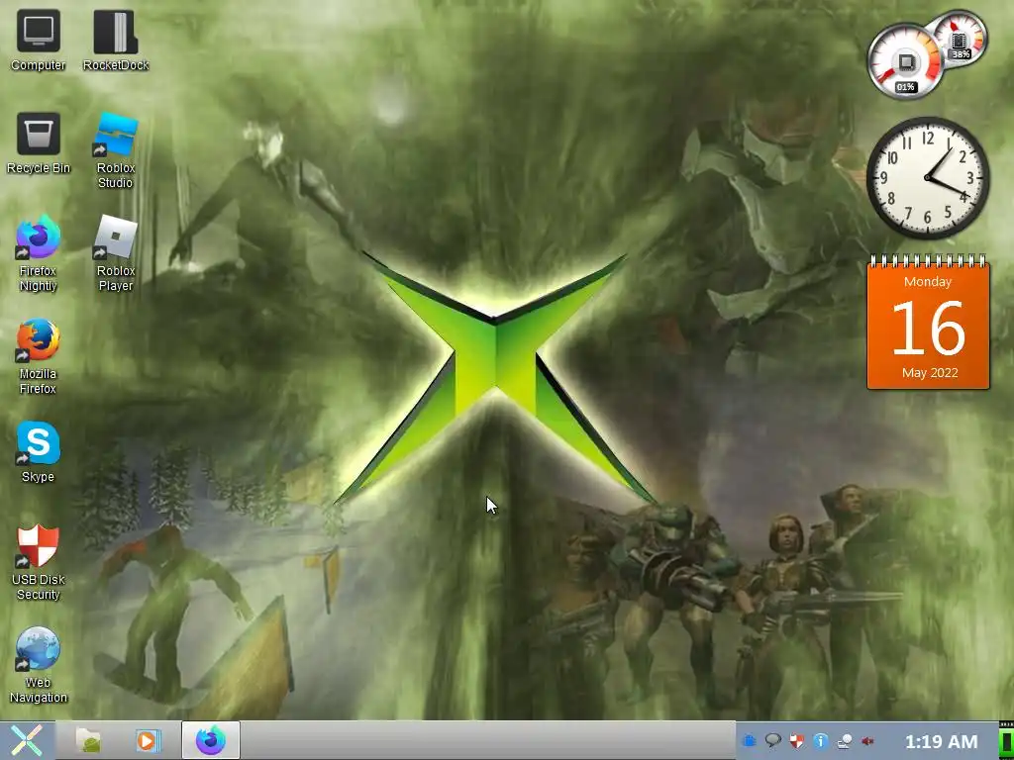Click the blue info tray icon
This screenshot has width=1014, height=760.
[821, 740]
